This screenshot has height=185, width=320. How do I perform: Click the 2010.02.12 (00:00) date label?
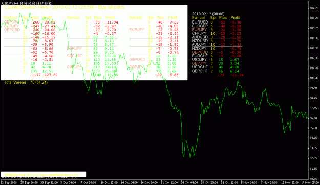[x=208, y=14]
